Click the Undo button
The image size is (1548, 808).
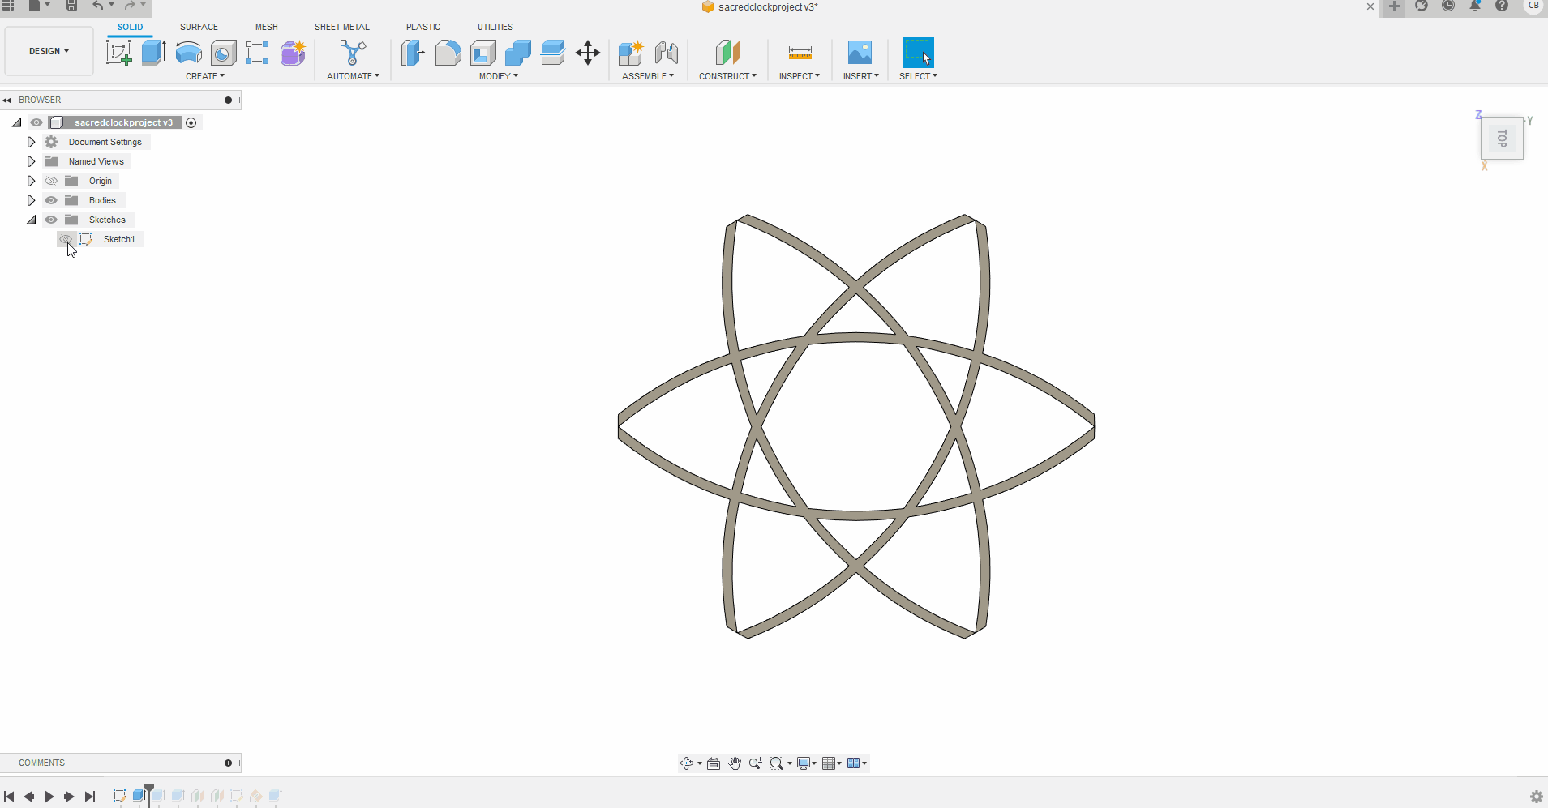96,6
